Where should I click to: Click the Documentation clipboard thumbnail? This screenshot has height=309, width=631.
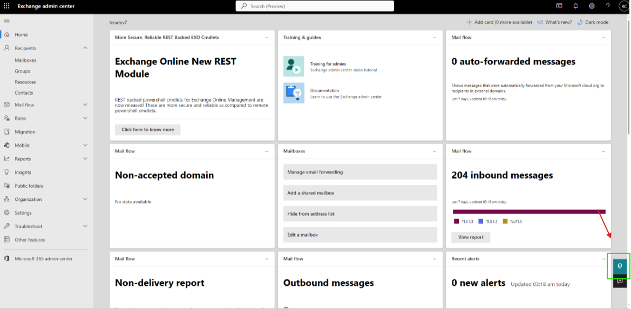point(294,93)
